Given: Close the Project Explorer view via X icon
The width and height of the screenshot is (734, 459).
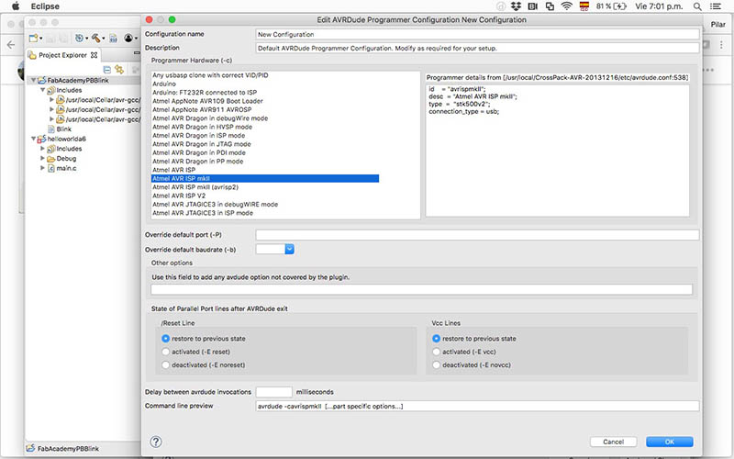Looking at the screenshot, I should click(x=95, y=55).
